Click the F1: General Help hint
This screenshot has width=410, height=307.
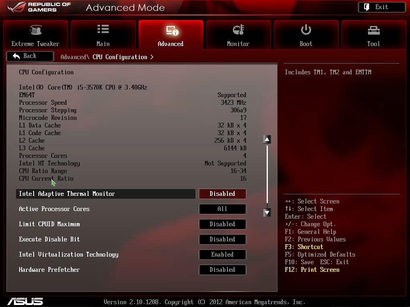coord(310,231)
